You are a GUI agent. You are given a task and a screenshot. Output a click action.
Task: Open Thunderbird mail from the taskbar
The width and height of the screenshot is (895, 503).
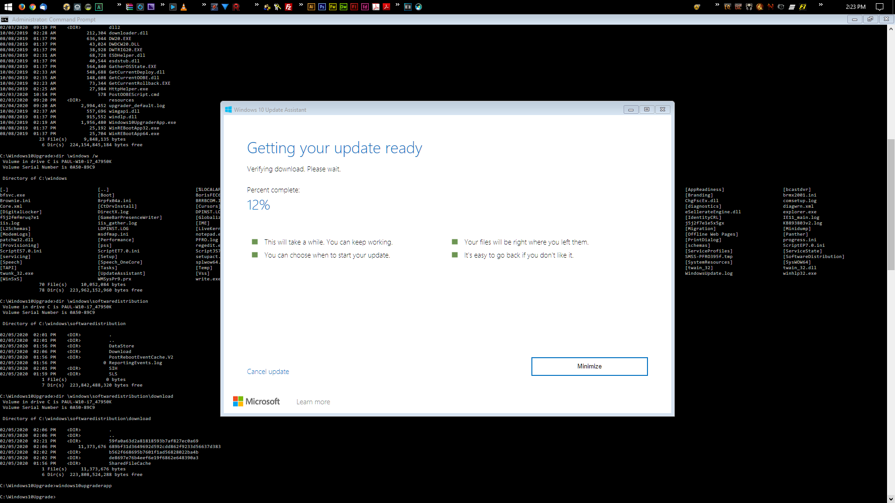coord(43,7)
